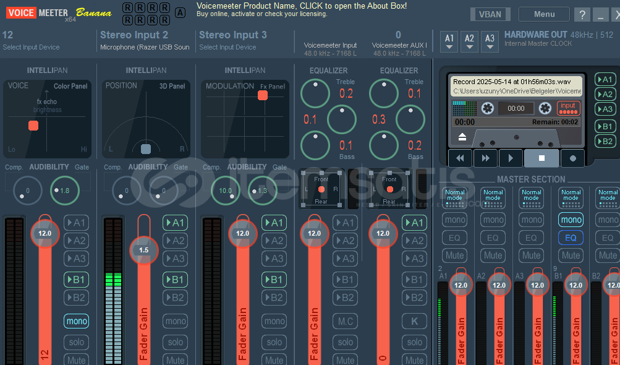Click Stereo Input 2 fader knob at 1.5
Image resolution: width=620 pixels, height=365 pixels.
click(144, 250)
